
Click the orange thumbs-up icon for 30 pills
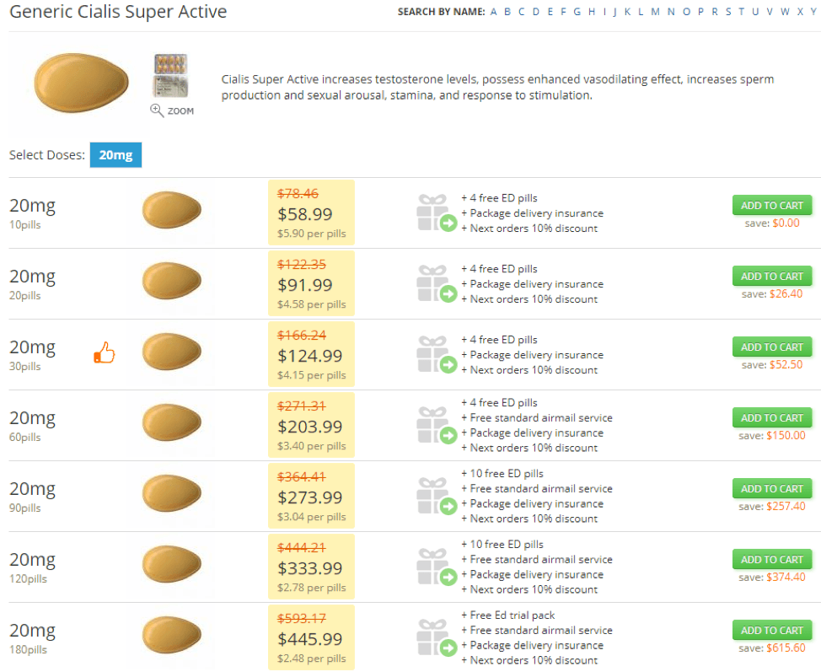pos(105,352)
